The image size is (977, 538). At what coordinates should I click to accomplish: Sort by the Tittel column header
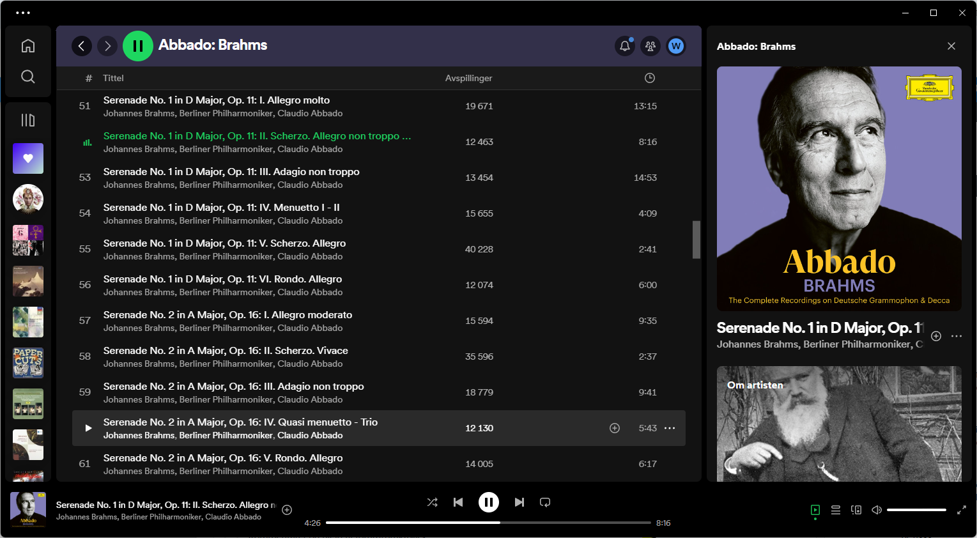(113, 78)
